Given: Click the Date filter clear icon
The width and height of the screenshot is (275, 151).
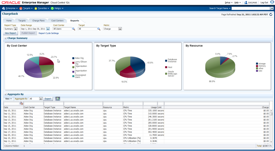Looking at the screenshot, I should pos(21,103).
